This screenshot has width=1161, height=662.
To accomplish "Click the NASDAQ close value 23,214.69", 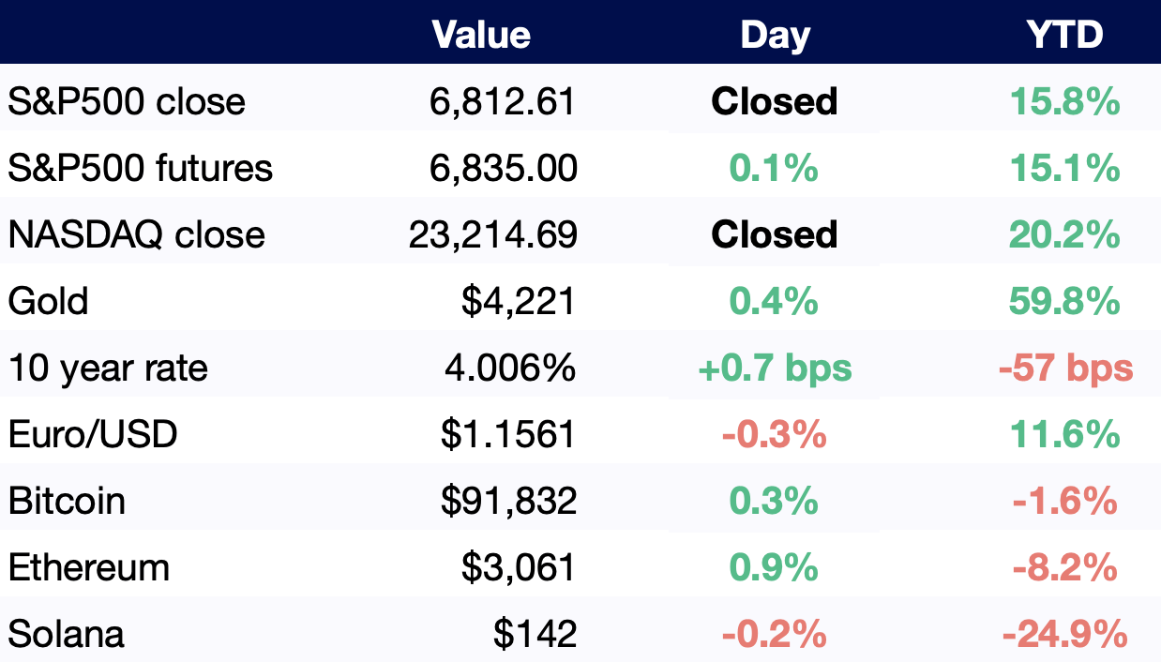I will click(x=493, y=234).
